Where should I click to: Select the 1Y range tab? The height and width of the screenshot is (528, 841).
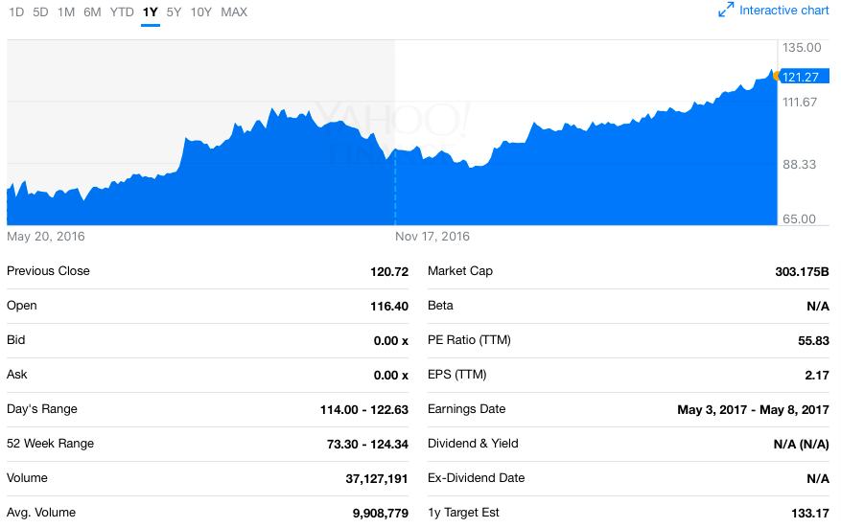pyautogui.click(x=150, y=12)
